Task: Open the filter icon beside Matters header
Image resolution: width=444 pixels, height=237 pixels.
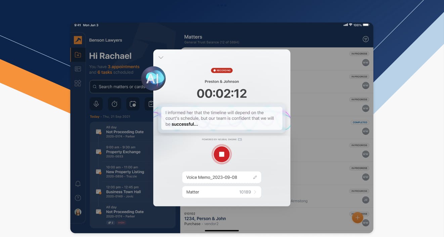Action: (x=366, y=39)
